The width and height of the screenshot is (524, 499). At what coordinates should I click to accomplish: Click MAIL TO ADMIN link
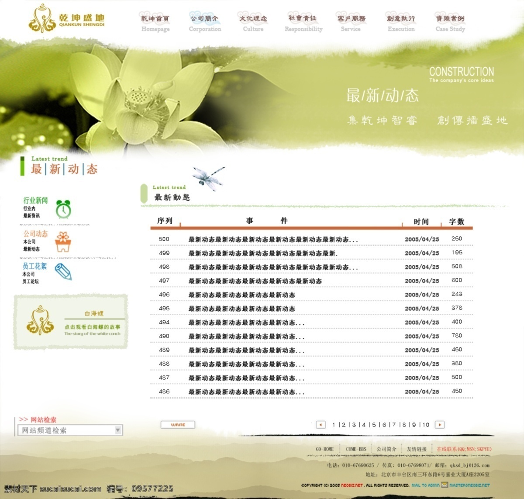[425, 485]
